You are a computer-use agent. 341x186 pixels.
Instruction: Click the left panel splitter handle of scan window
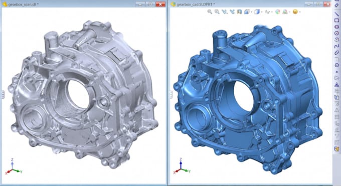click(3, 94)
